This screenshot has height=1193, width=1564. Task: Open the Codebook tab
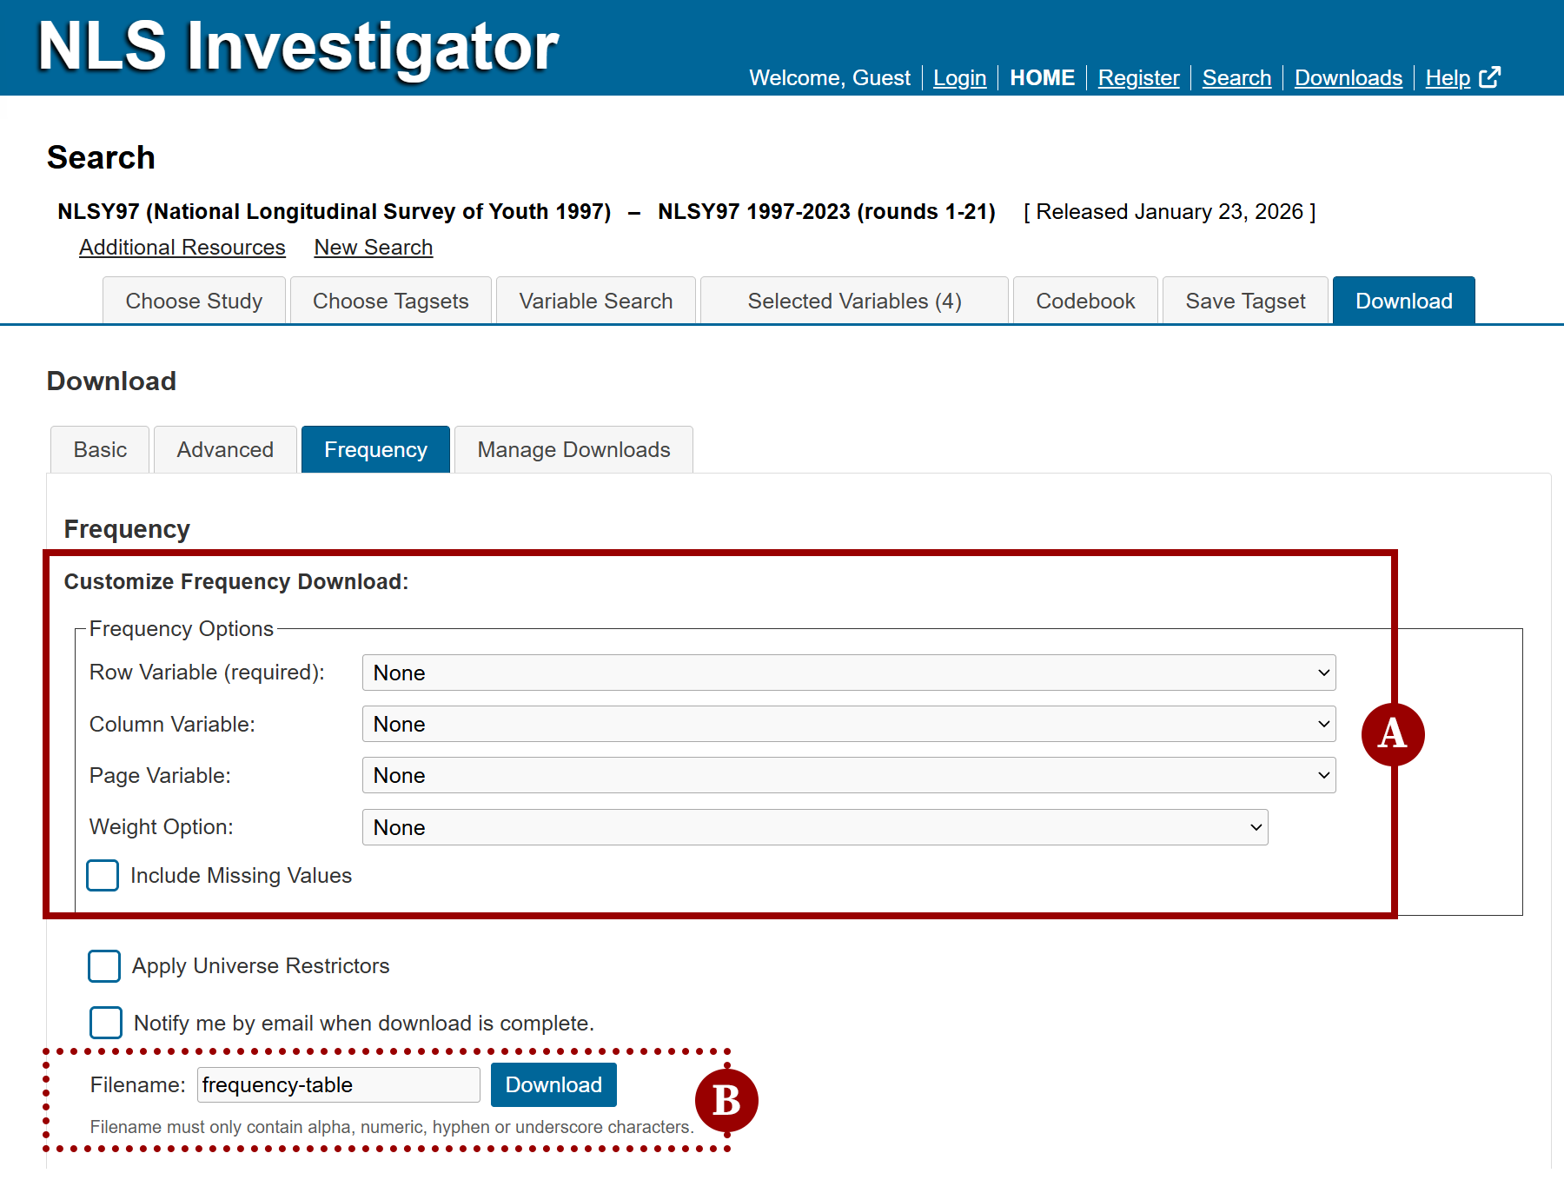point(1085,301)
